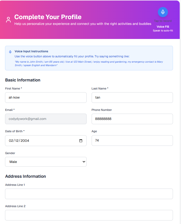This screenshot has width=181, height=224.
Task: Select the Phone Number input
Action: (132, 119)
